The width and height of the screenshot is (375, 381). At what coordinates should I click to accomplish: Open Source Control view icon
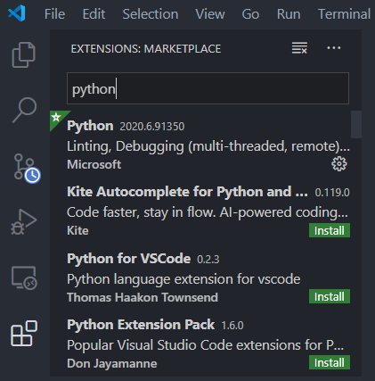click(x=27, y=168)
